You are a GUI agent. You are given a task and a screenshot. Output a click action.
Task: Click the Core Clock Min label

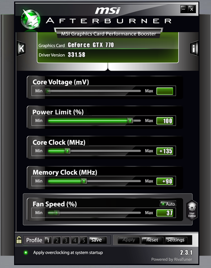click(39, 151)
